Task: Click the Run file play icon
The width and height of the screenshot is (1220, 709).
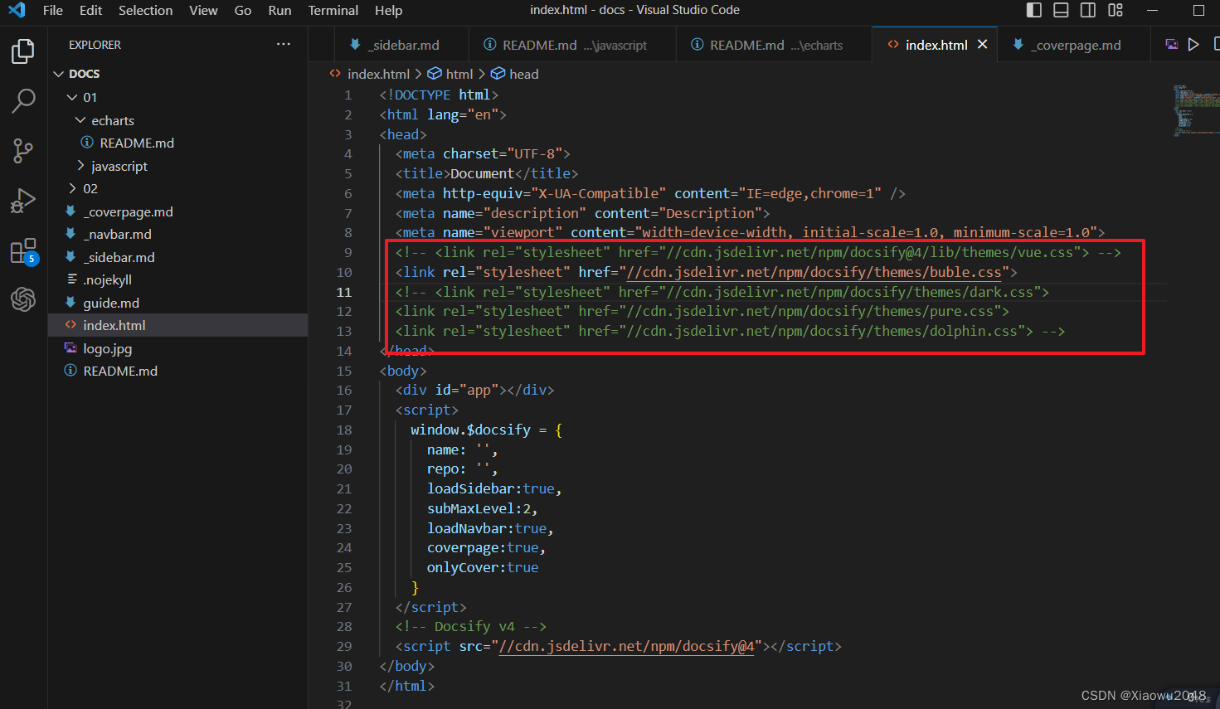Action: 1193,45
